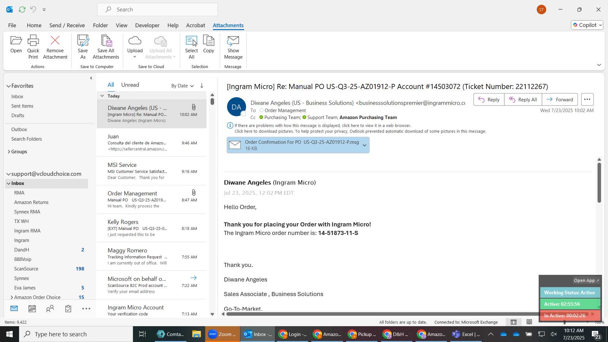
Task: Open Zoom from the taskbar
Action: (222, 334)
